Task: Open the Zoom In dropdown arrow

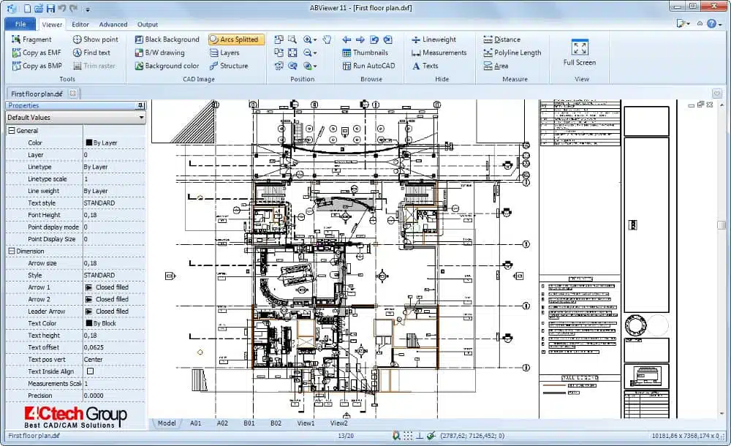Action: point(317,39)
